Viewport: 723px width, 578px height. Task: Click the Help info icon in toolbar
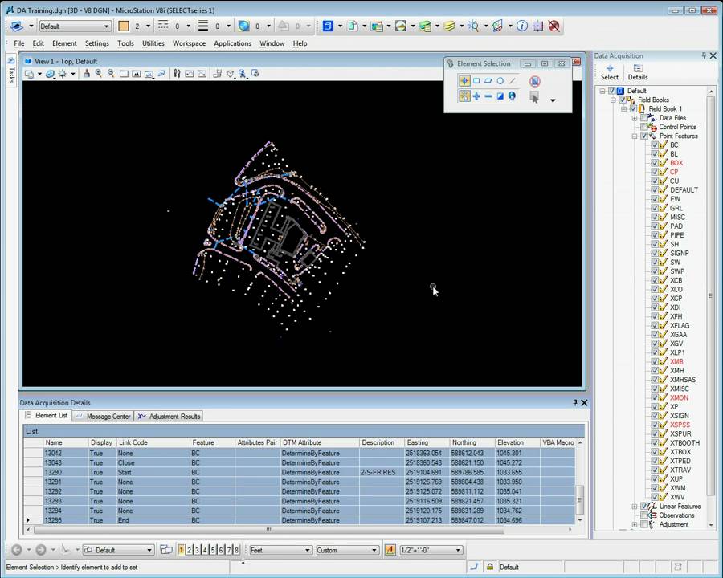pos(522,26)
